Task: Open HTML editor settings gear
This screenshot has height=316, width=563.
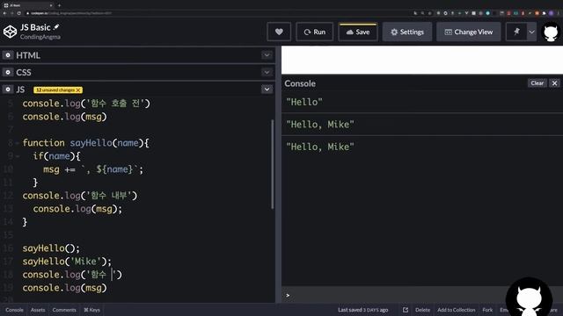Action: coord(8,55)
